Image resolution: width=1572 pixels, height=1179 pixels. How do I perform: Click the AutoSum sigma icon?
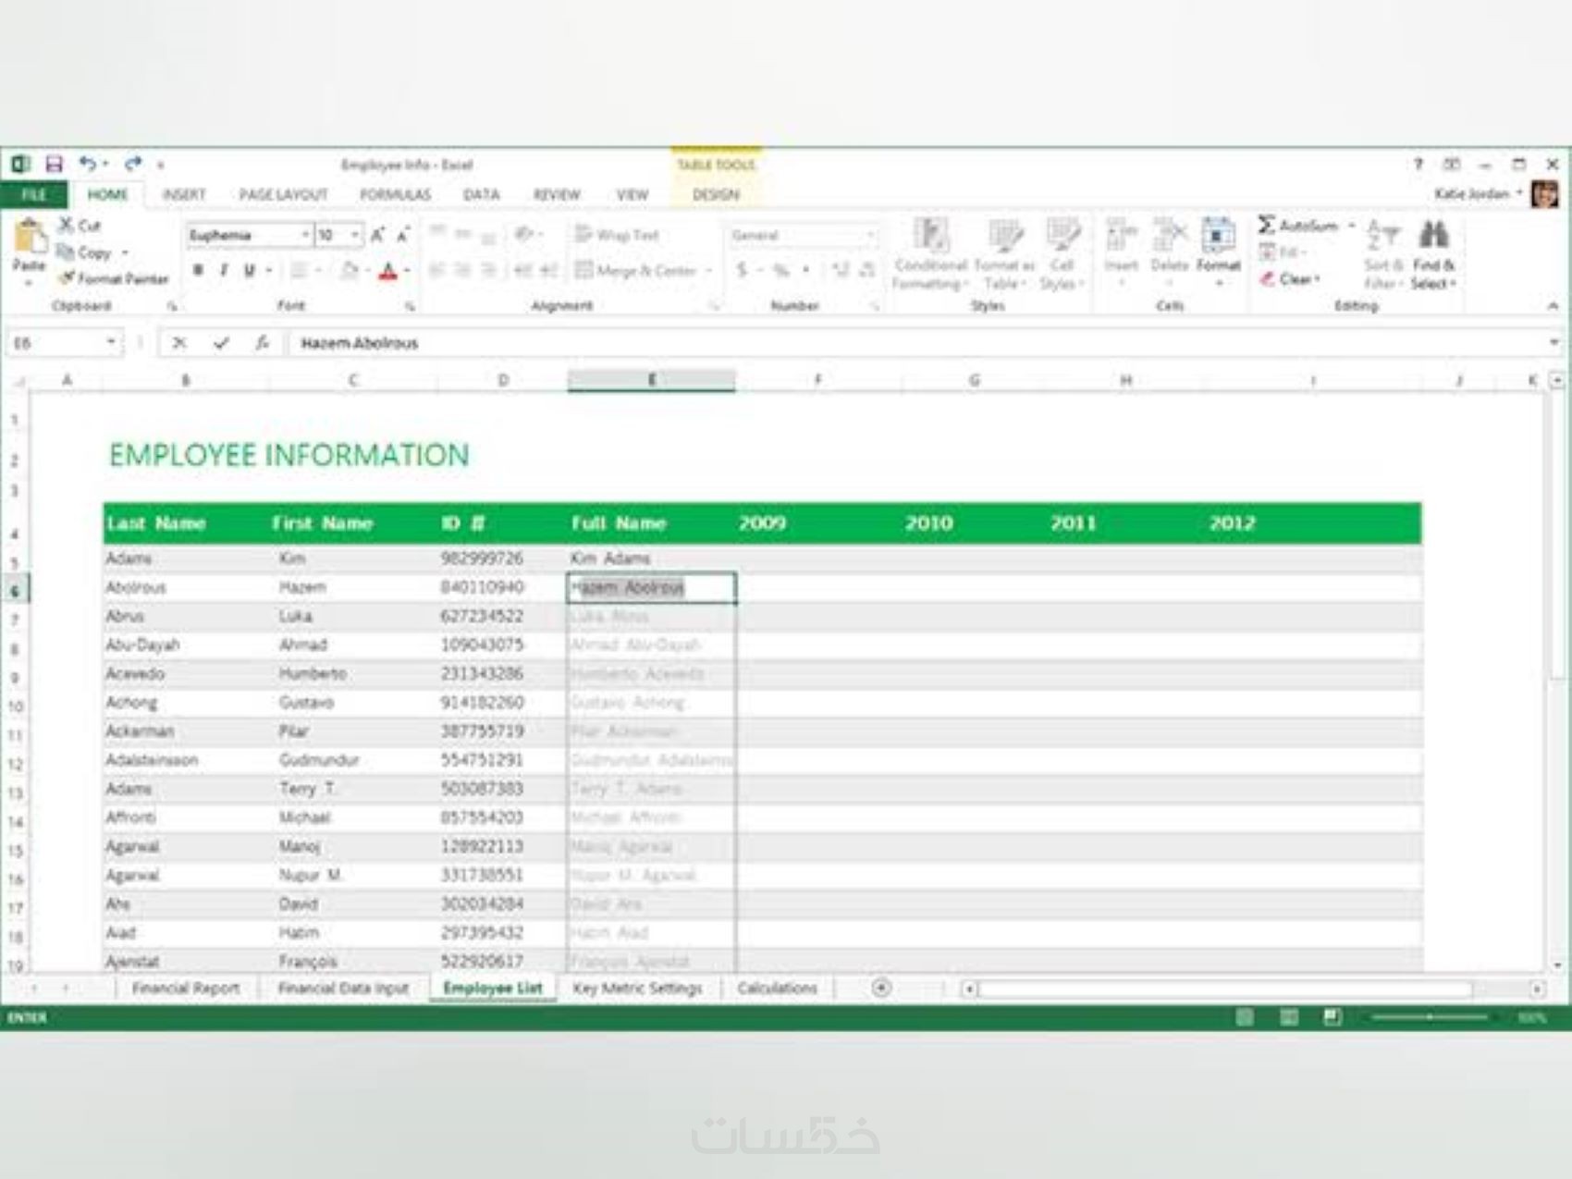pyautogui.click(x=1267, y=225)
